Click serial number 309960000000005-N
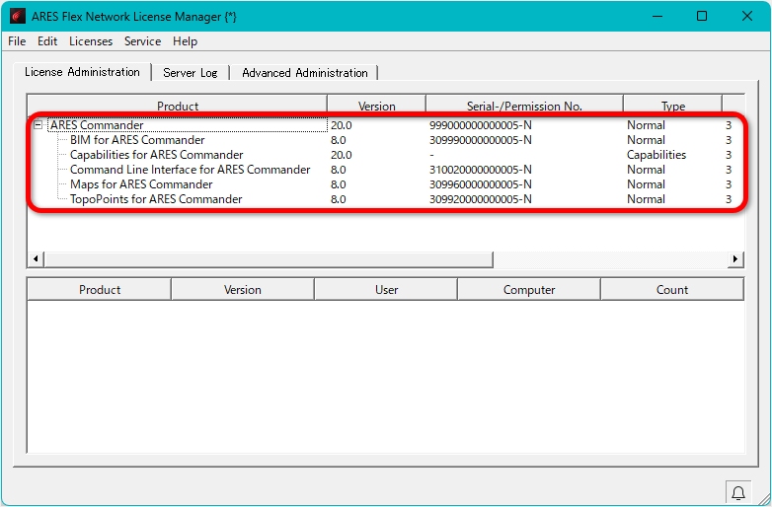The image size is (772, 507). 480,184
